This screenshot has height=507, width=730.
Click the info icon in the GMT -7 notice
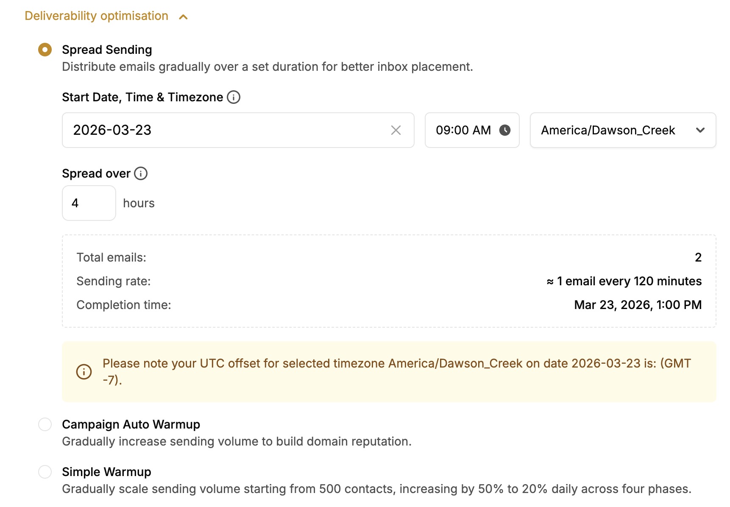pos(83,371)
